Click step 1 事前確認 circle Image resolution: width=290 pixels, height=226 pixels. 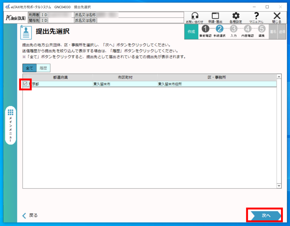(205, 29)
